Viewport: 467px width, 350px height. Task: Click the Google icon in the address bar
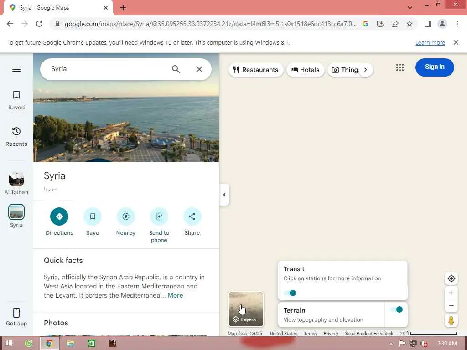(366, 24)
